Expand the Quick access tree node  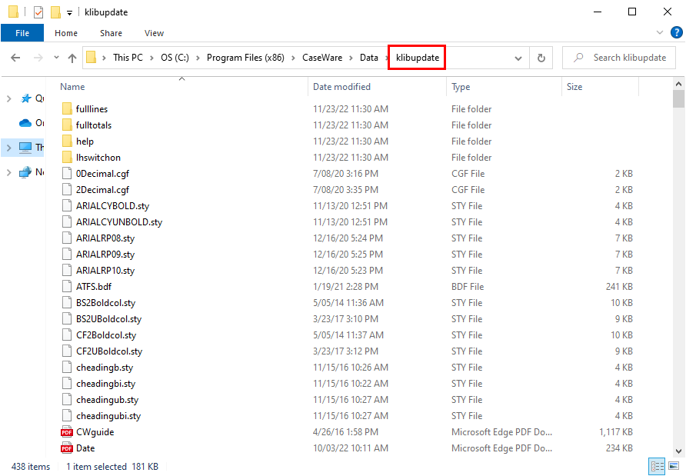(x=8, y=98)
